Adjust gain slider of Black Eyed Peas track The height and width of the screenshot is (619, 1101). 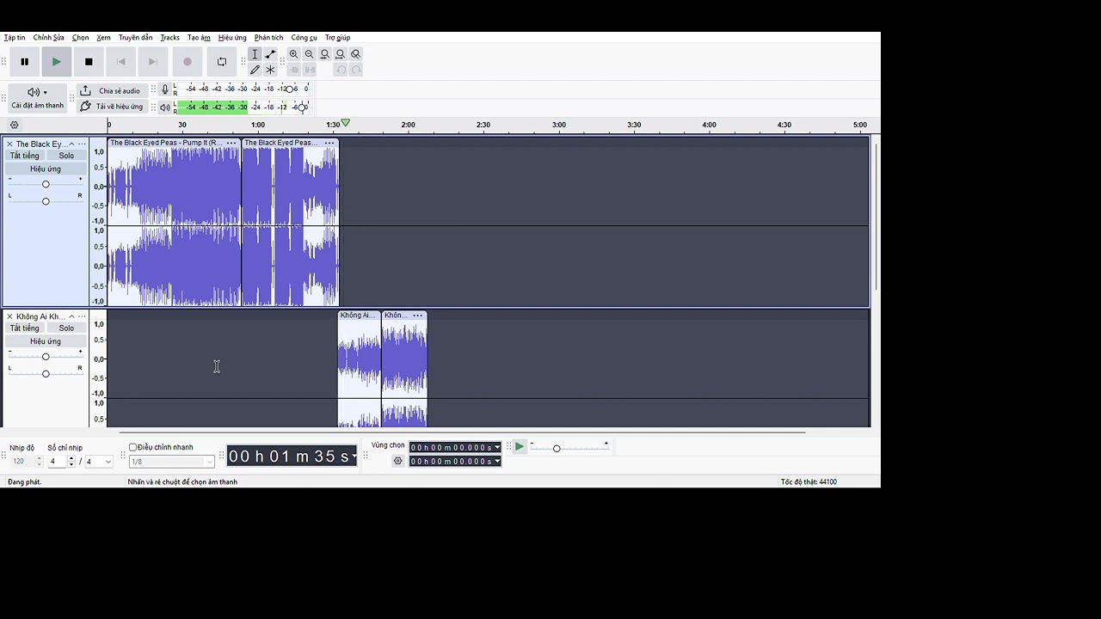(46, 184)
